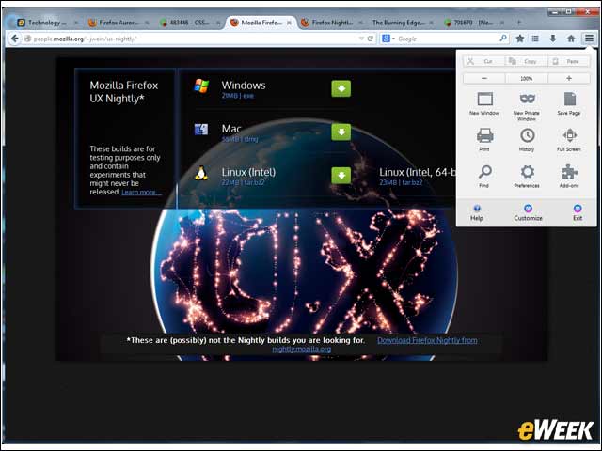Open New Private Window mask icon

[527, 106]
